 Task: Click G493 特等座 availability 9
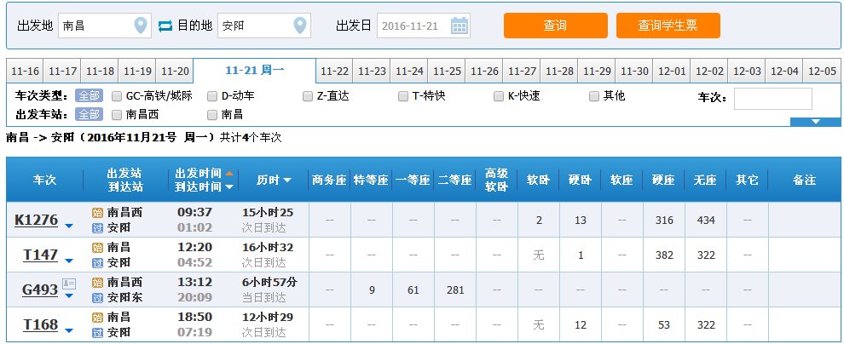tap(372, 290)
